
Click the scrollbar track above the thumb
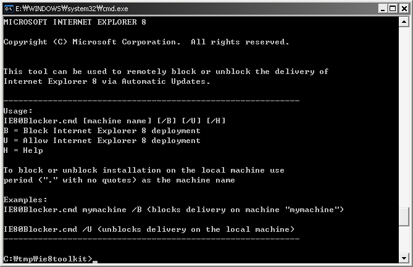(404, 117)
